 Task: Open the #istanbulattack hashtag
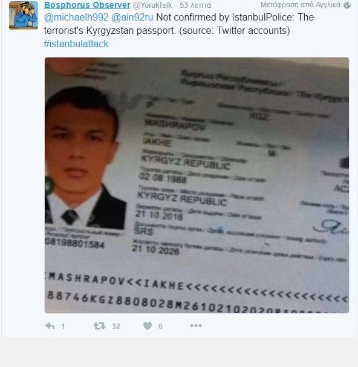(x=76, y=44)
